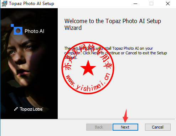This screenshot has height=136, width=176.
Task: Click the blue Photo AI logo square
Action: (17, 29)
